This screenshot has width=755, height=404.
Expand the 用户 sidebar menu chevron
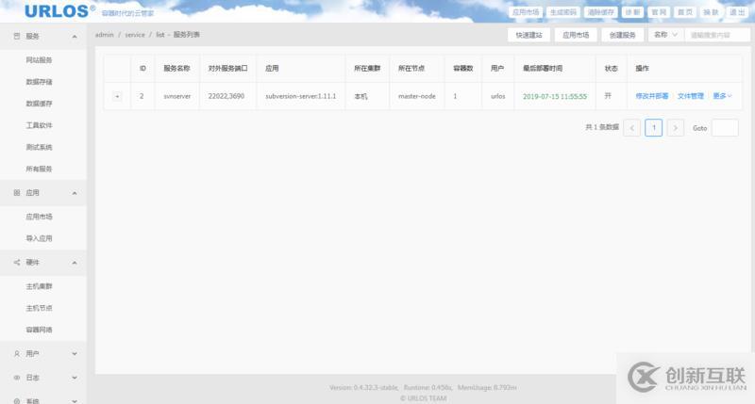pos(75,353)
